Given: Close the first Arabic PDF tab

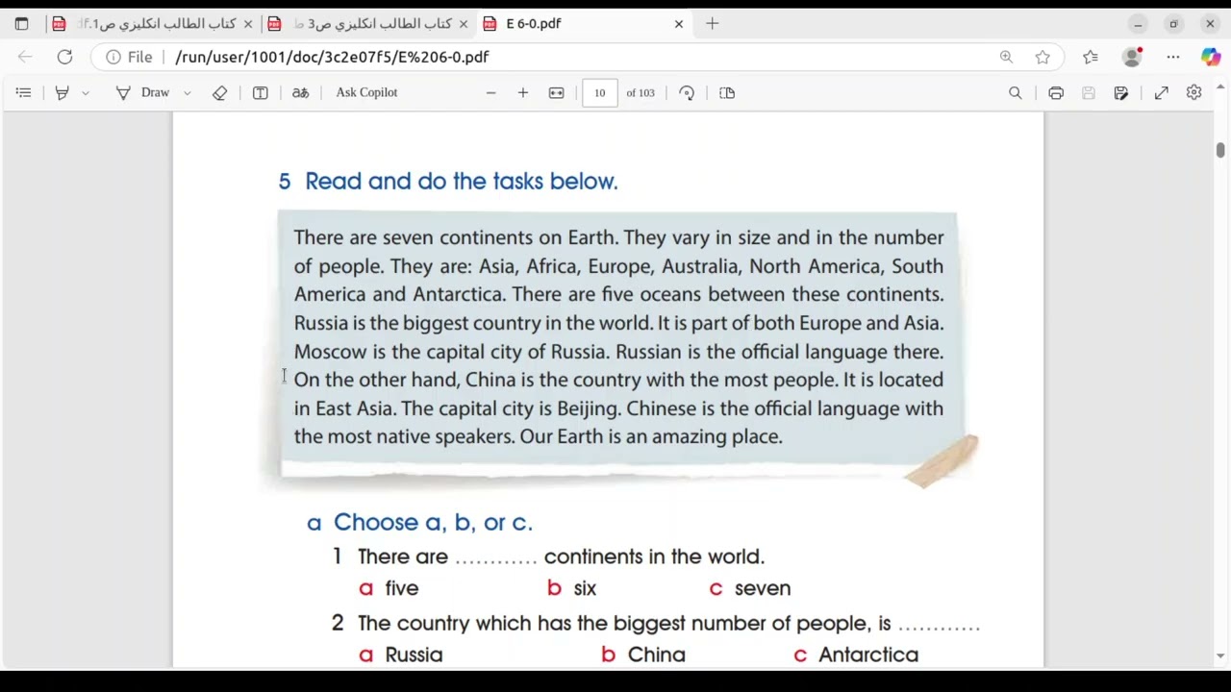Looking at the screenshot, I should (x=247, y=23).
